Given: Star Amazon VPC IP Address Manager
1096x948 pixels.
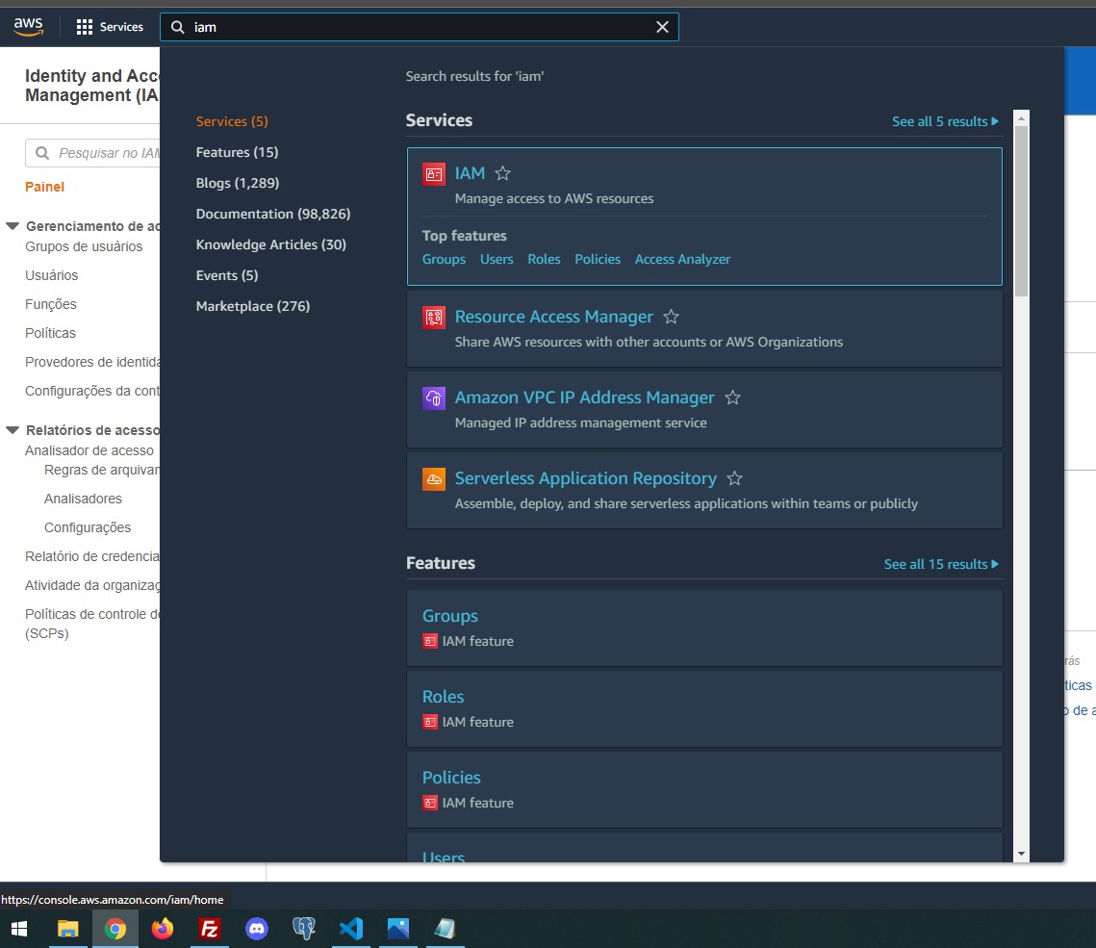Looking at the screenshot, I should tap(732, 397).
